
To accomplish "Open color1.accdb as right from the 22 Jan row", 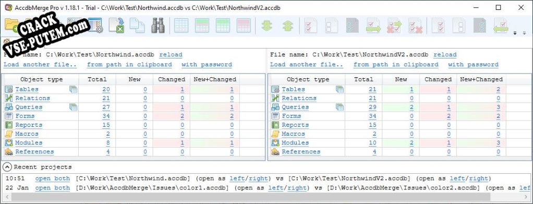I will [x=297, y=188].
